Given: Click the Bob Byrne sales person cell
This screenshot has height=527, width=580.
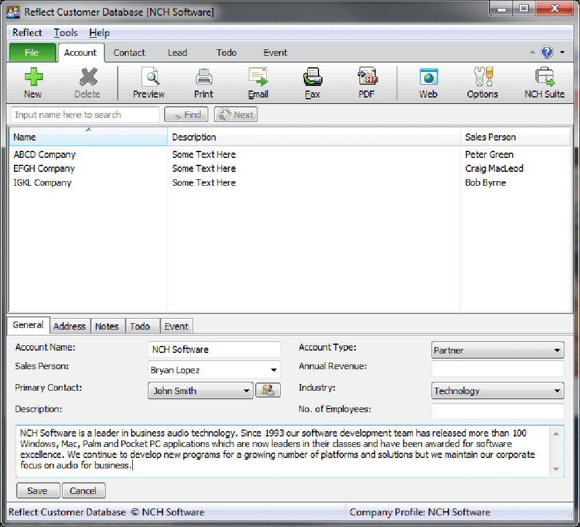Looking at the screenshot, I should point(485,183).
